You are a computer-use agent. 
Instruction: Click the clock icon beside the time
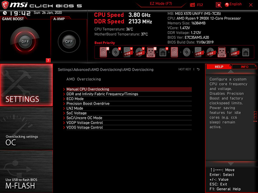click(x=5, y=13)
